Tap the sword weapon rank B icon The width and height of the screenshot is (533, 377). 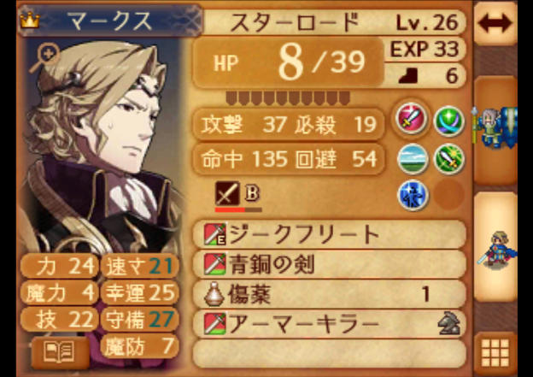[x=227, y=193]
